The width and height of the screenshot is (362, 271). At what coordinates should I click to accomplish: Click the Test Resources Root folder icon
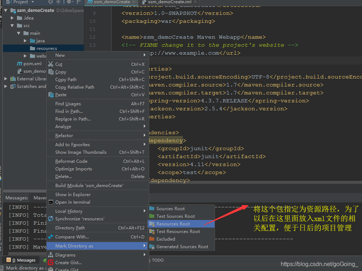click(x=152, y=232)
